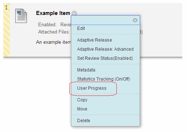Collapse the chevron beside Example Item title

click(74, 13)
